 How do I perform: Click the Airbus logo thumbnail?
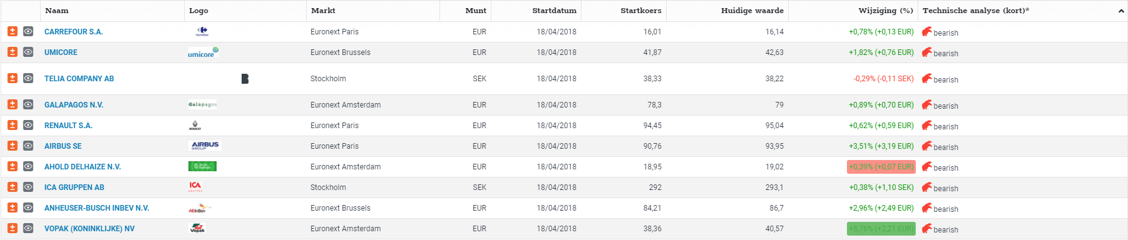point(205,146)
